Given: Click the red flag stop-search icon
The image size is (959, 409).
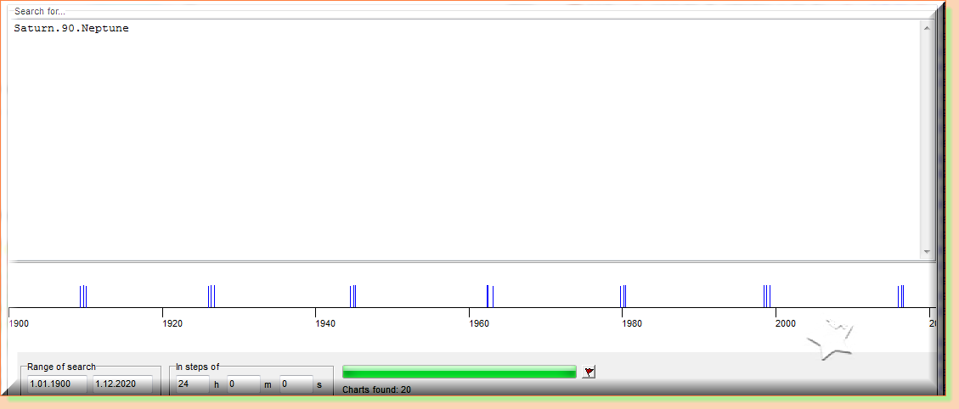Looking at the screenshot, I should [589, 372].
